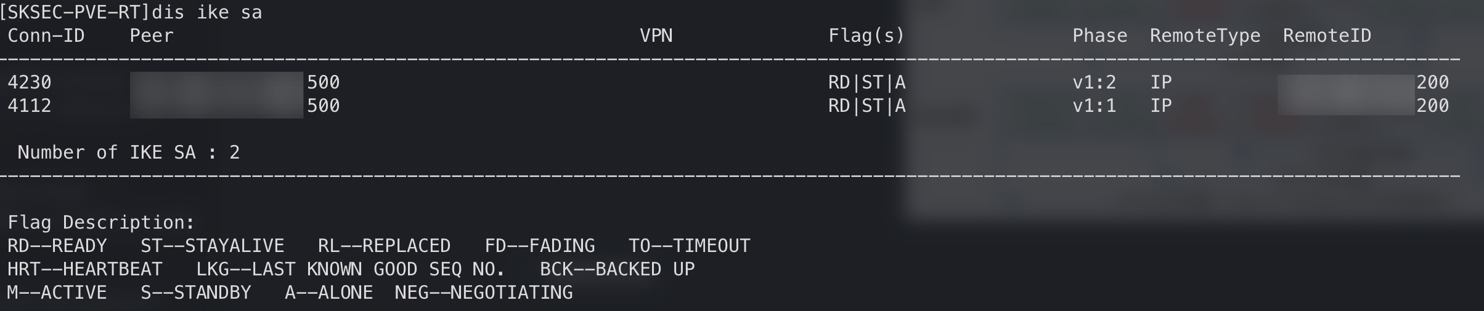Click the NEG--NEGOTIATING legend entry
Screen dimensions: 1484x311
(x=484, y=293)
